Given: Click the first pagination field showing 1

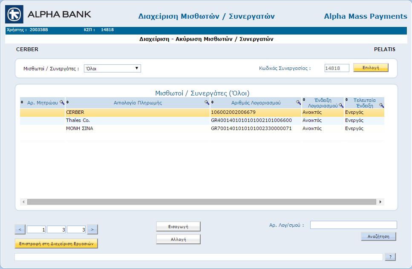Looking at the screenshot, I should click(x=36, y=229).
